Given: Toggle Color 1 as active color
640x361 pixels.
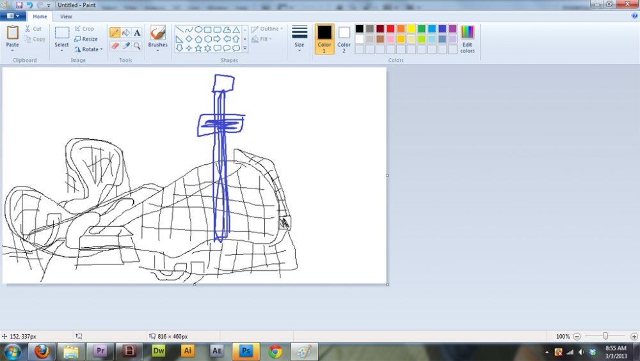Looking at the screenshot, I should pos(324,38).
